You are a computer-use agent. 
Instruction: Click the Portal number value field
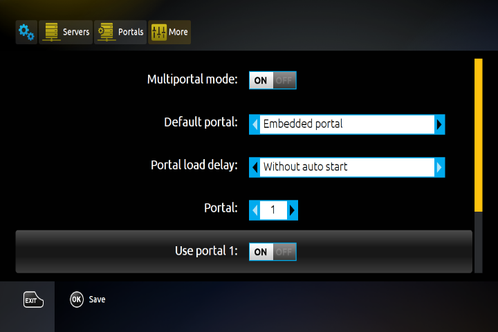tap(273, 210)
